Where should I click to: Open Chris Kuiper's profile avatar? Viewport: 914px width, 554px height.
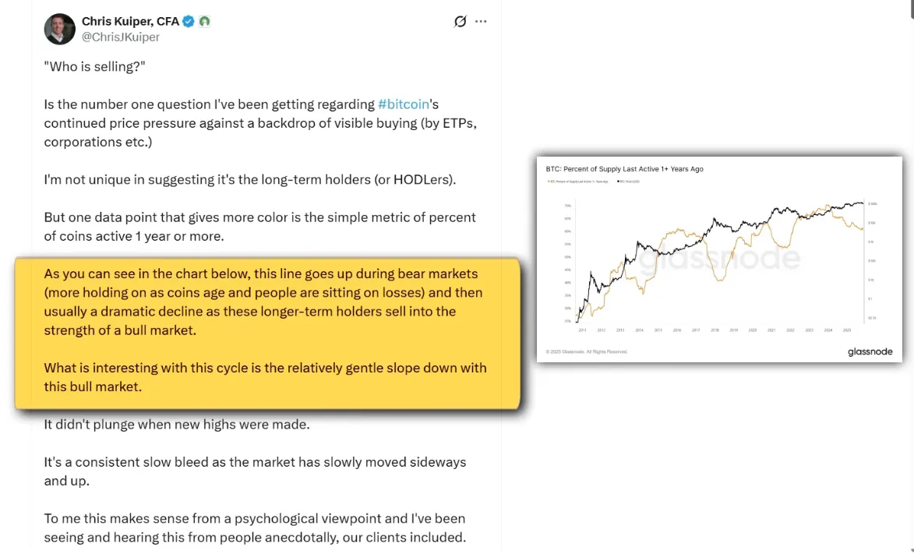point(60,29)
